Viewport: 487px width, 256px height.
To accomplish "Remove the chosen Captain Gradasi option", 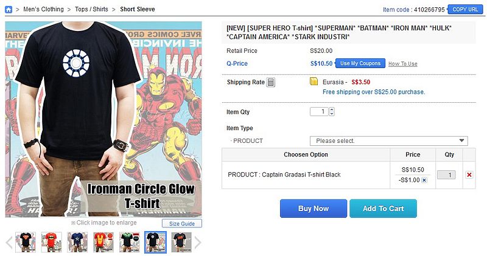I will pyautogui.click(x=469, y=175).
